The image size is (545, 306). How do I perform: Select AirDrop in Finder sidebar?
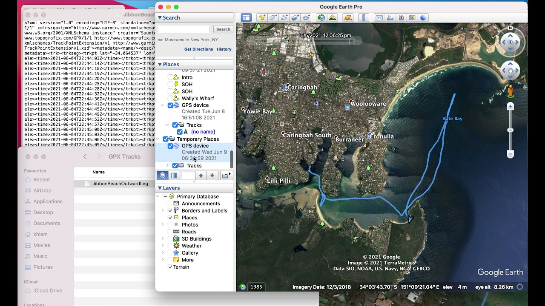[x=42, y=191]
